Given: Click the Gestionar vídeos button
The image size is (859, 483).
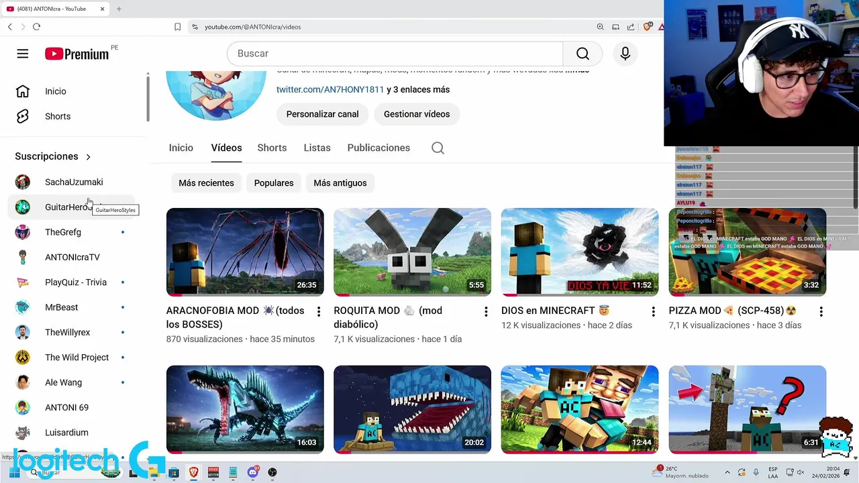Looking at the screenshot, I should coord(417,114).
